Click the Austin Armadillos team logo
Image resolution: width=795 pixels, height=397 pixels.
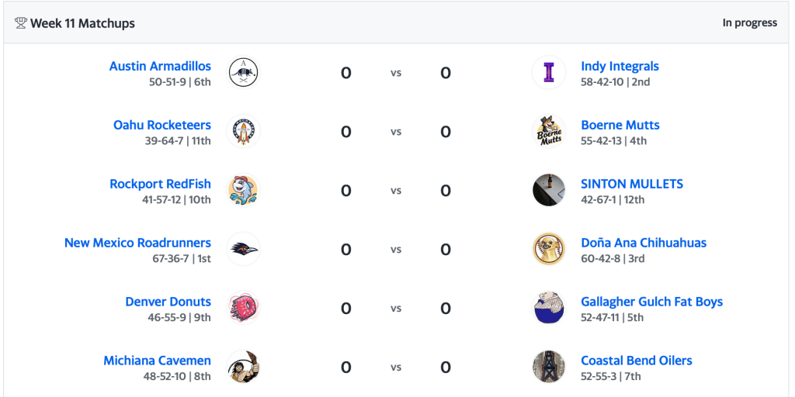pyautogui.click(x=243, y=73)
